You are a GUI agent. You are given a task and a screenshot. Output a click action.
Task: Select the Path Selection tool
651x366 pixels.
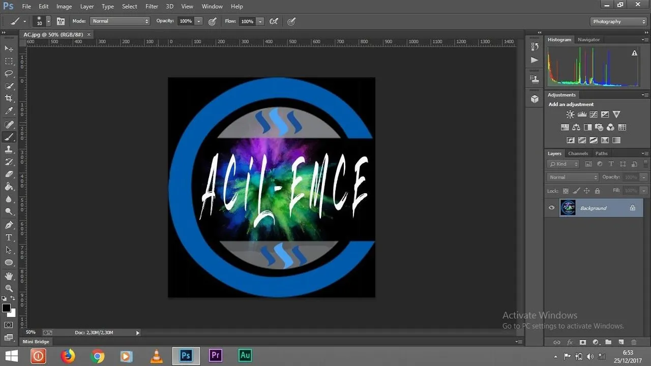[x=9, y=250]
